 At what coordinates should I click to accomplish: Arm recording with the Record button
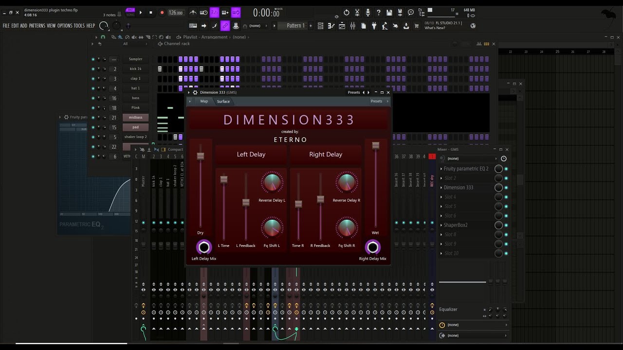click(x=162, y=13)
